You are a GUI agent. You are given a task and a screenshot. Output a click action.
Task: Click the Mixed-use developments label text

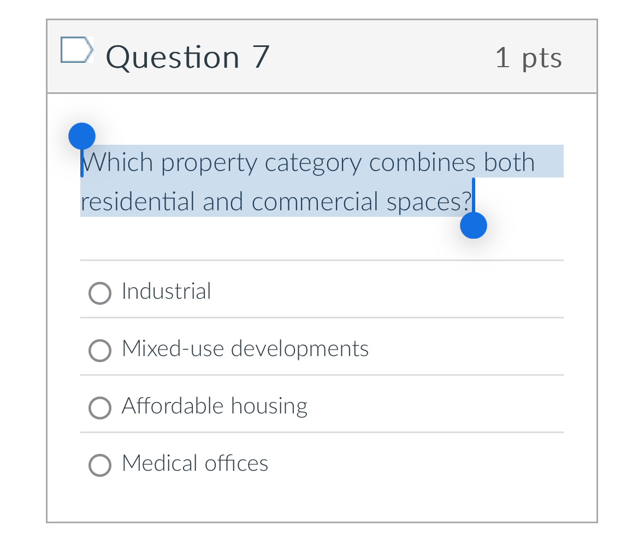[245, 348]
